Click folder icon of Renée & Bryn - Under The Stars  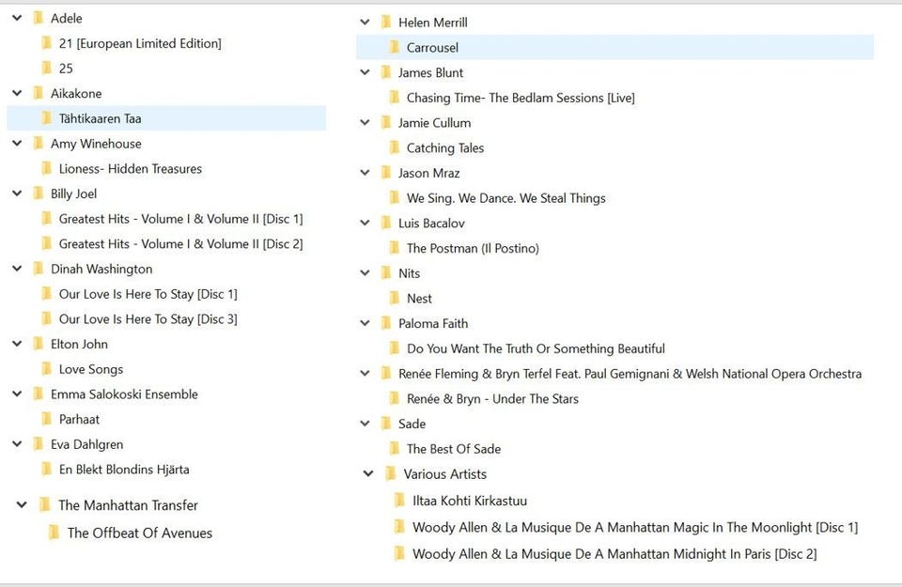(x=395, y=398)
